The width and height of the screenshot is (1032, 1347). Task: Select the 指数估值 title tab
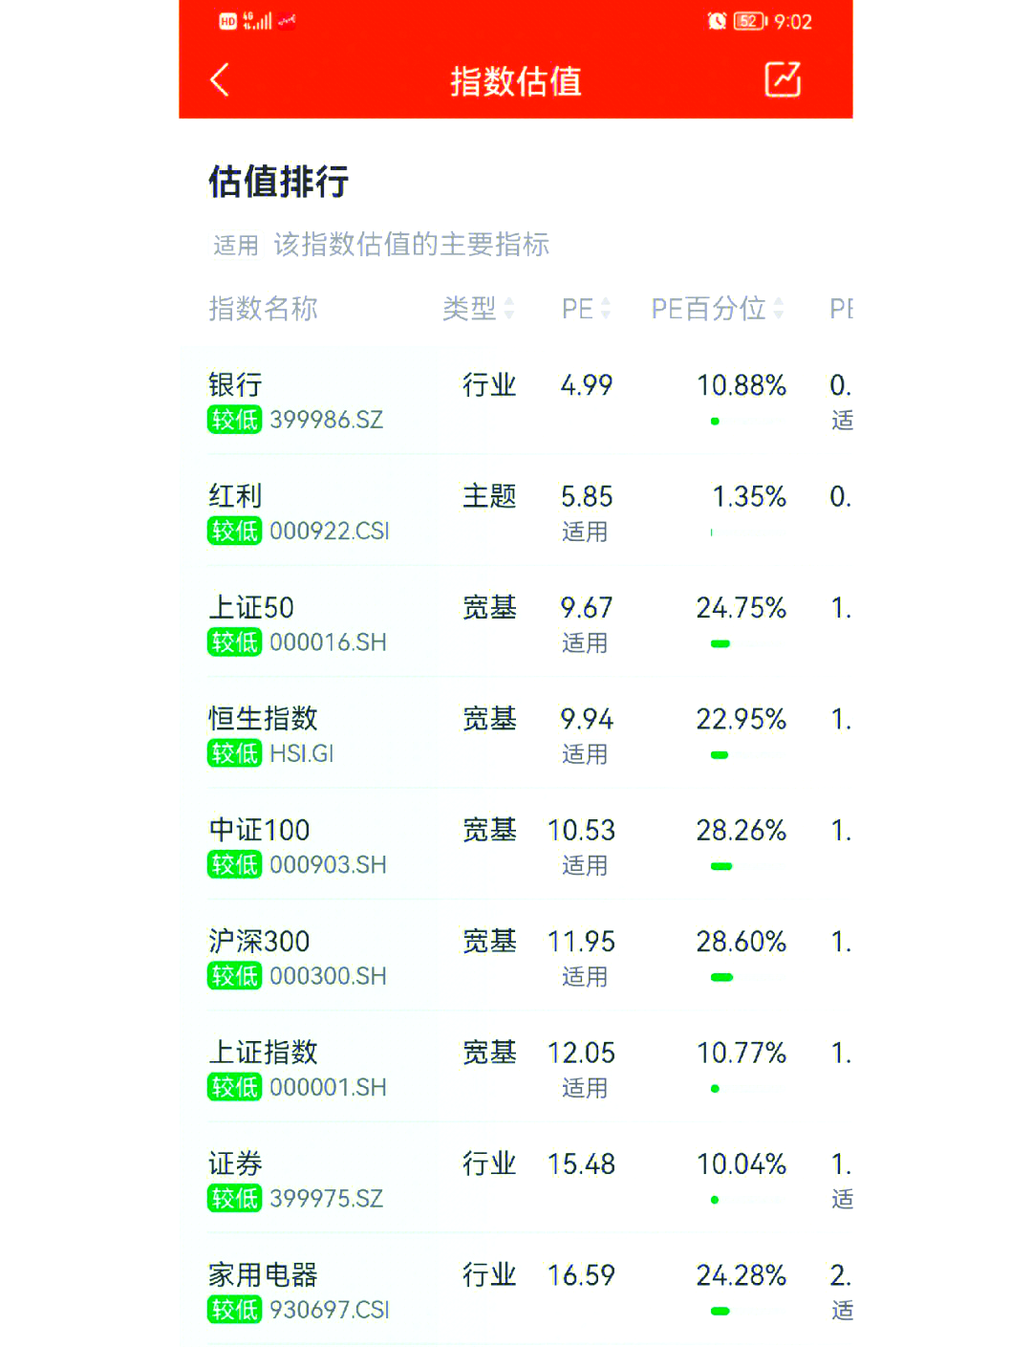tap(516, 83)
